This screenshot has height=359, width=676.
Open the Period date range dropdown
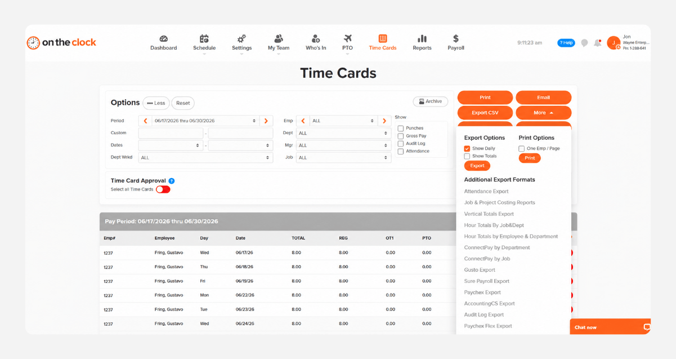pos(205,121)
